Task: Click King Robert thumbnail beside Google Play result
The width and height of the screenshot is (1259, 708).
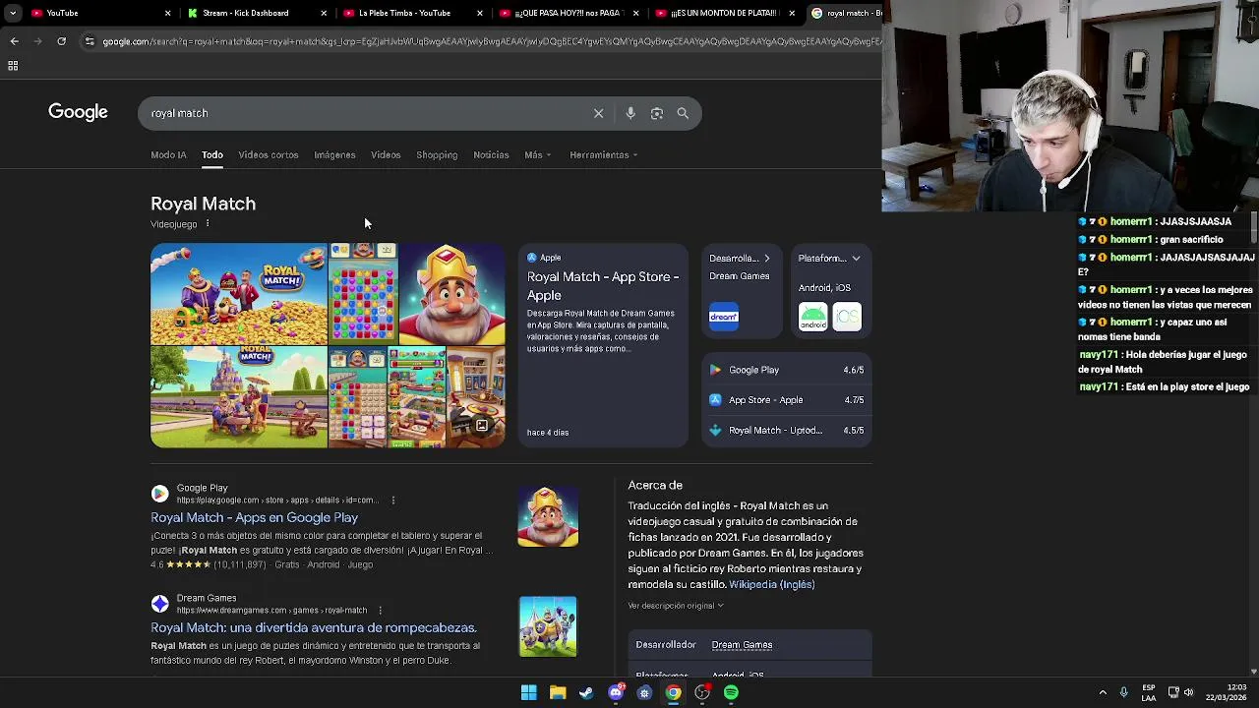Action: (x=548, y=516)
